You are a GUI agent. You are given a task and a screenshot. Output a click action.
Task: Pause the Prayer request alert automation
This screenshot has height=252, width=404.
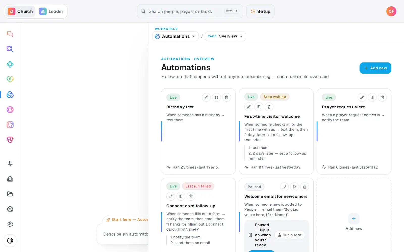tap(372, 97)
